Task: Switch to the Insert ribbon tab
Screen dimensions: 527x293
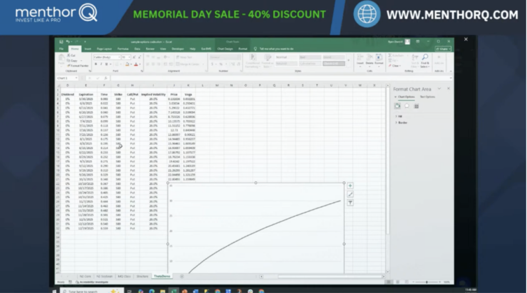Action: click(87, 49)
